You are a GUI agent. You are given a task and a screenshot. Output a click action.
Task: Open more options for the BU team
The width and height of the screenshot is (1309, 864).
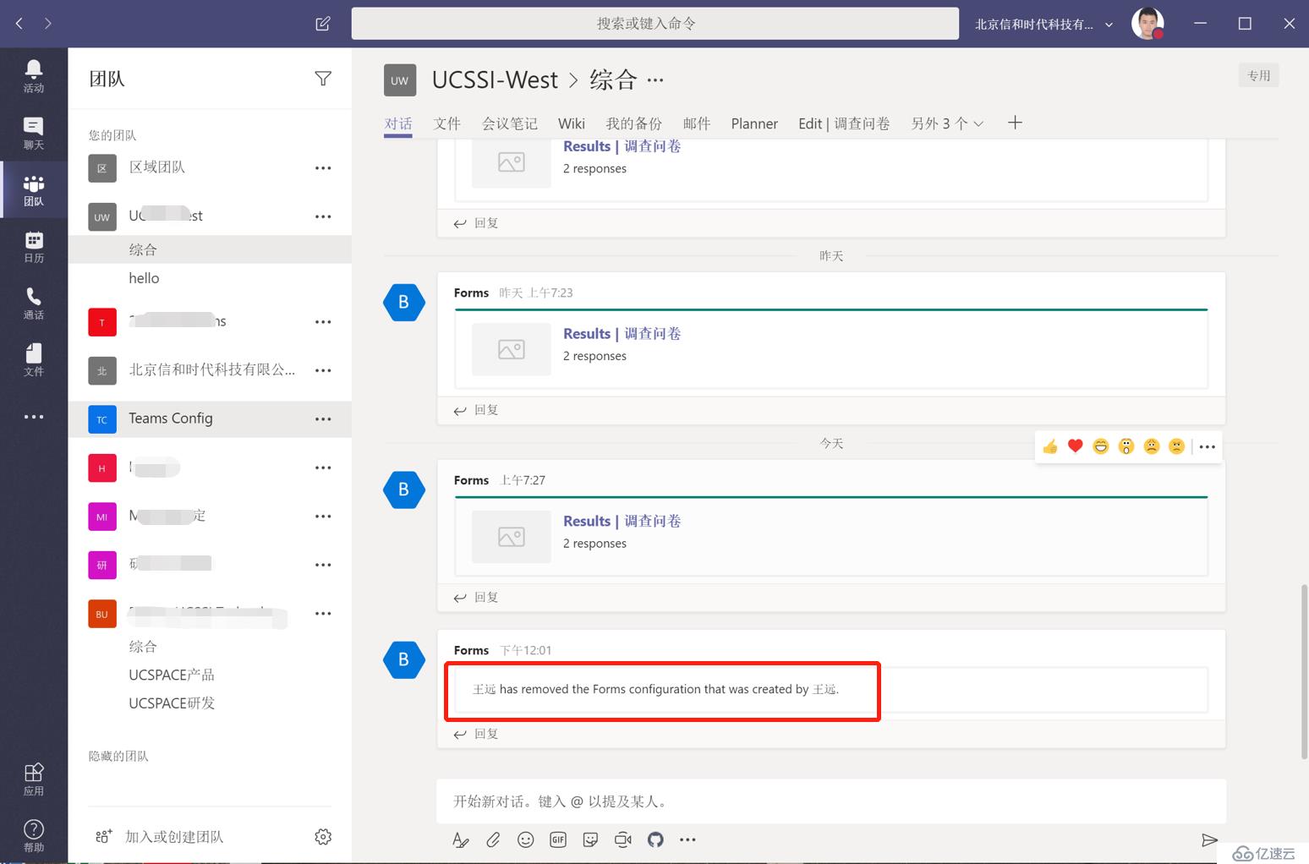323,614
